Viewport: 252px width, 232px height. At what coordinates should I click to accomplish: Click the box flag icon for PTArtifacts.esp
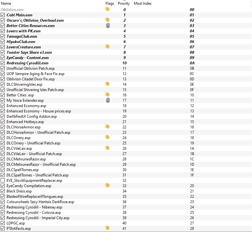click(x=107, y=228)
